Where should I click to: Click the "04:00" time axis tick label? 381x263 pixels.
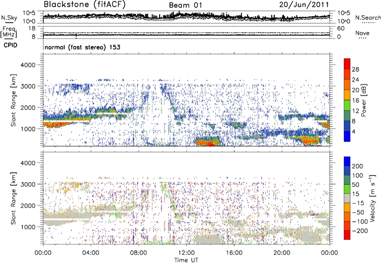pos(90,253)
